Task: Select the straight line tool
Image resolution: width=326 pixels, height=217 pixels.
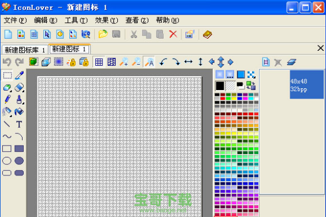Action: point(7,124)
